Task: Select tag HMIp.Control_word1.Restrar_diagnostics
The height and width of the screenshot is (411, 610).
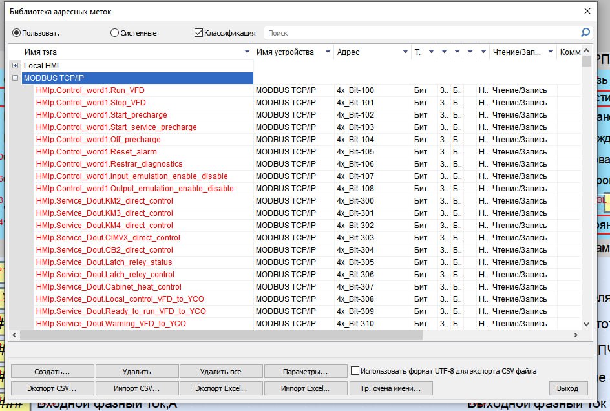Action: click(109, 164)
